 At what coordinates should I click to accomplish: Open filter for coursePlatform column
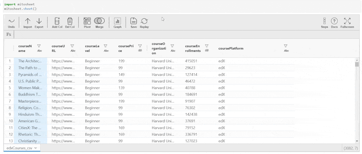(x=286, y=46)
